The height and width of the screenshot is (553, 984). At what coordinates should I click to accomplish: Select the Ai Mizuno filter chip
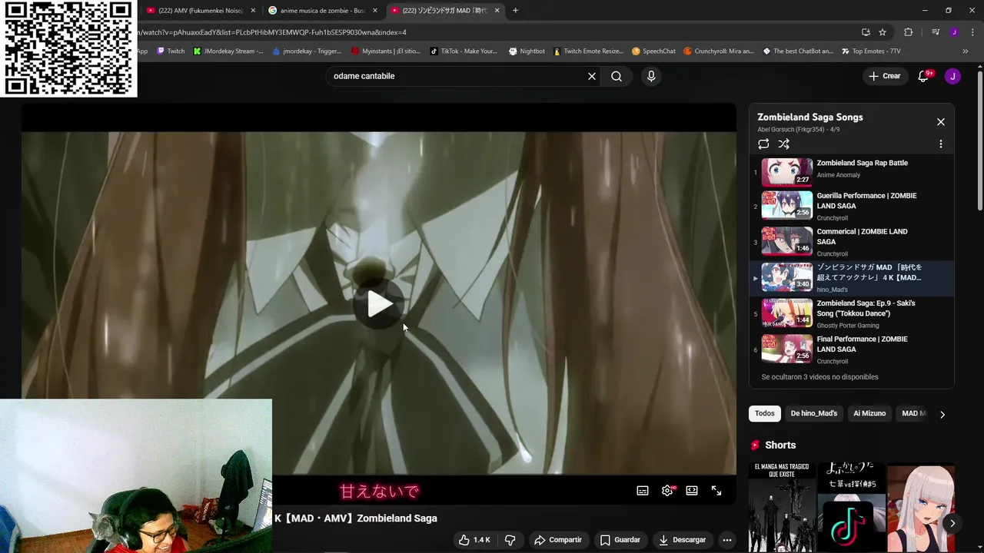point(869,413)
